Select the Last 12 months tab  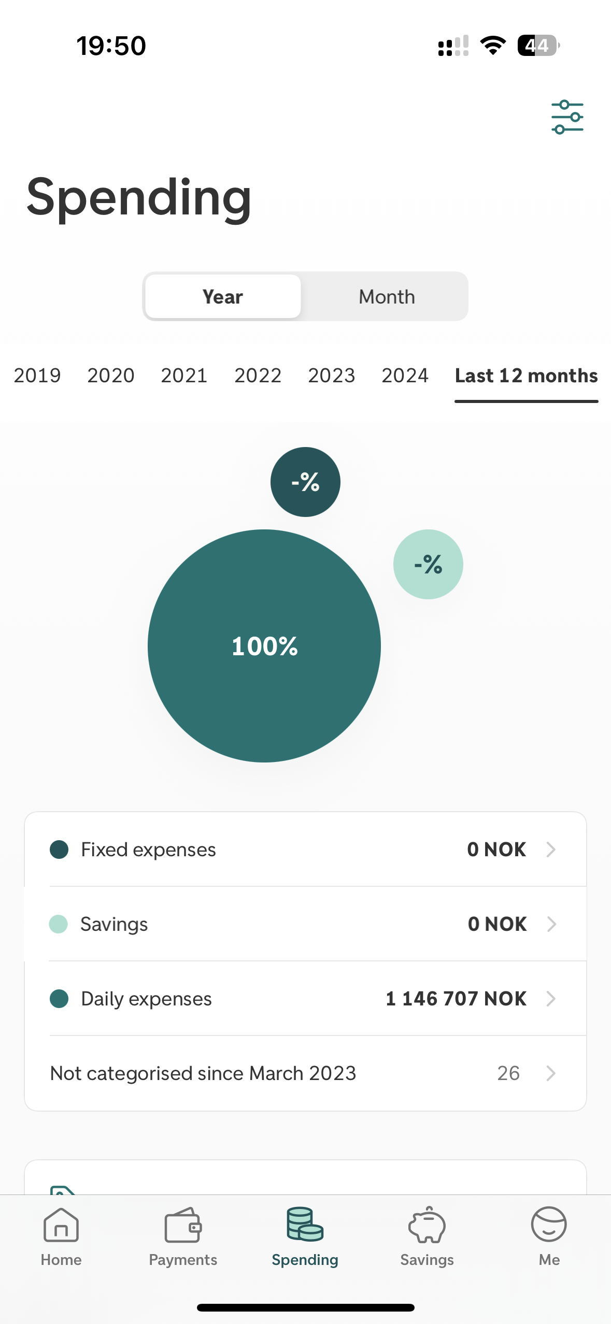click(526, 376)
